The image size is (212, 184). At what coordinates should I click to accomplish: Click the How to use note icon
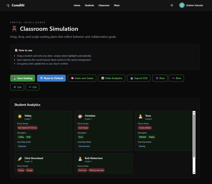[16, 50]
